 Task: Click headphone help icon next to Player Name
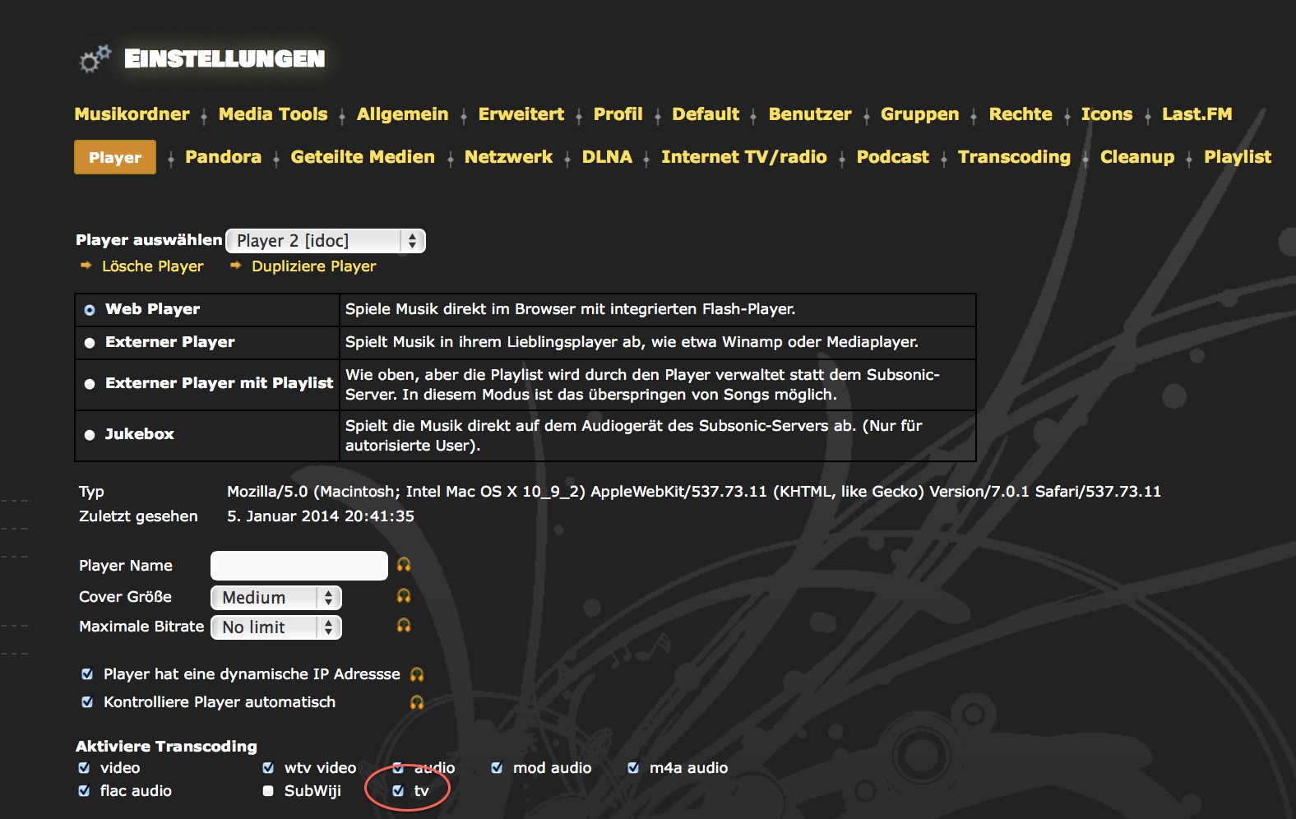404,565
